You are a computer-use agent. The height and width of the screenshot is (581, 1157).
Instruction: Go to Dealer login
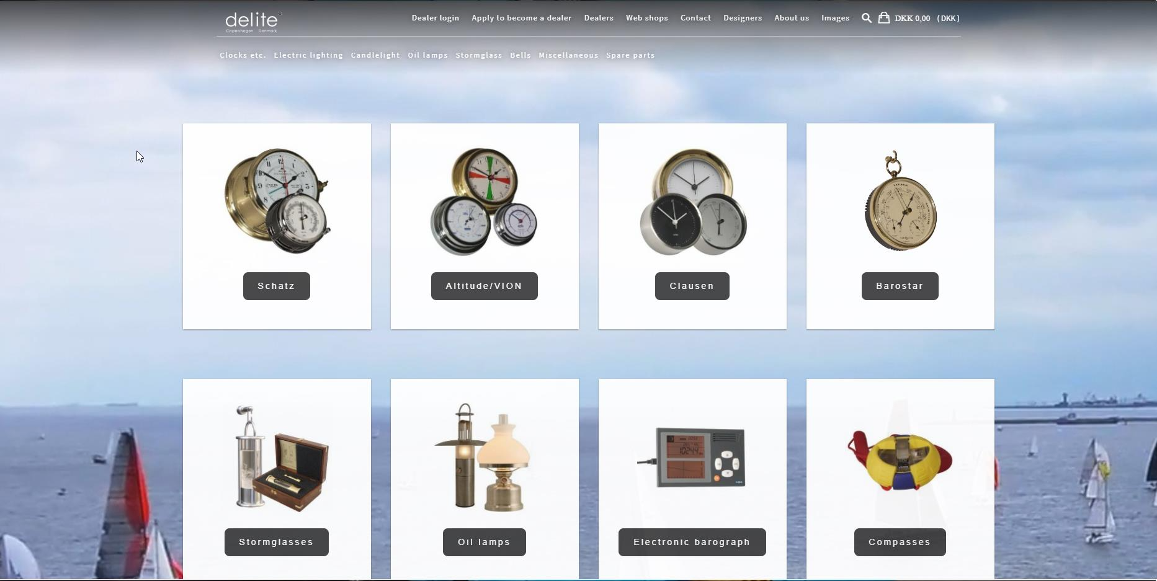[x=435, y=18]
